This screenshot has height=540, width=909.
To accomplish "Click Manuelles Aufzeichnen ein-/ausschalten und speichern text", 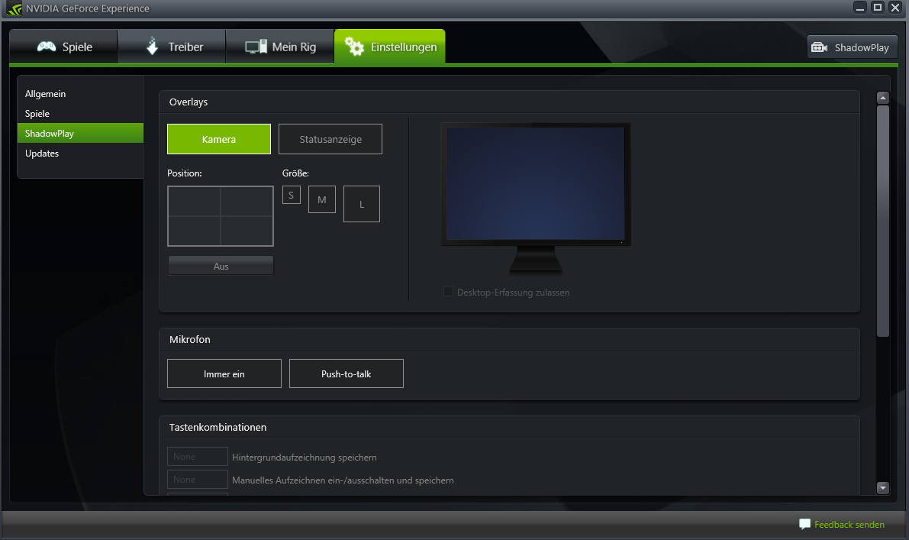I will click(343, 480).
